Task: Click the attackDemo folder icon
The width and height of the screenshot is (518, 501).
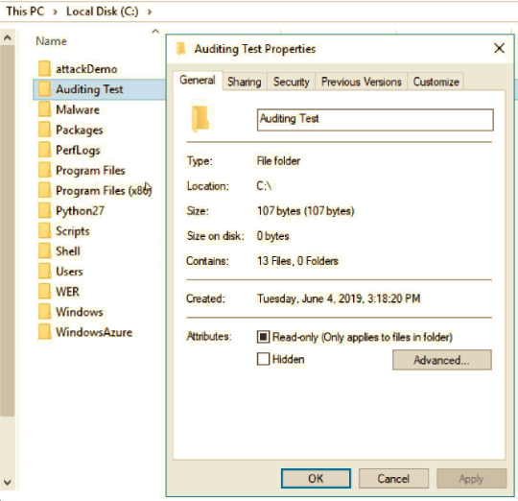Action: pos(44,69)
